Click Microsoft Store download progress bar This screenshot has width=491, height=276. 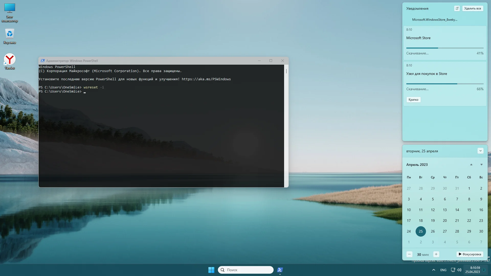pos(445,48)
